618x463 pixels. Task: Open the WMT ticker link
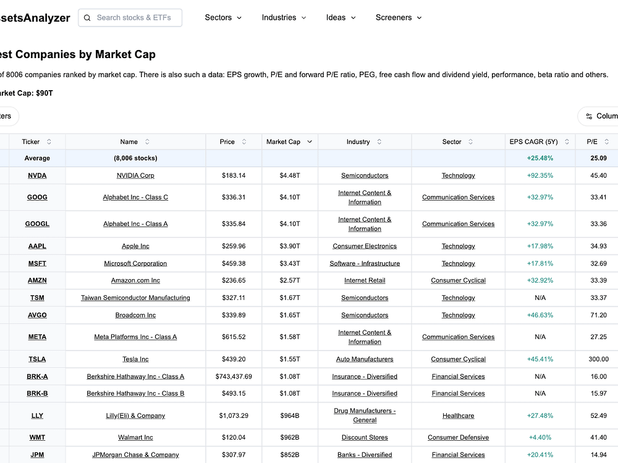(37, 438)
